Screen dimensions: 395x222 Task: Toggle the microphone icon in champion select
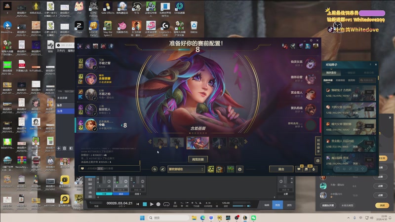[314, 169]
